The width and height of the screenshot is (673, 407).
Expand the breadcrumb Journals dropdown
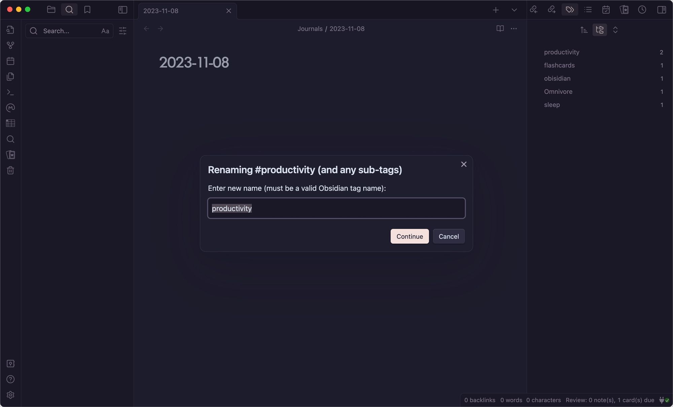pos(310,29)
